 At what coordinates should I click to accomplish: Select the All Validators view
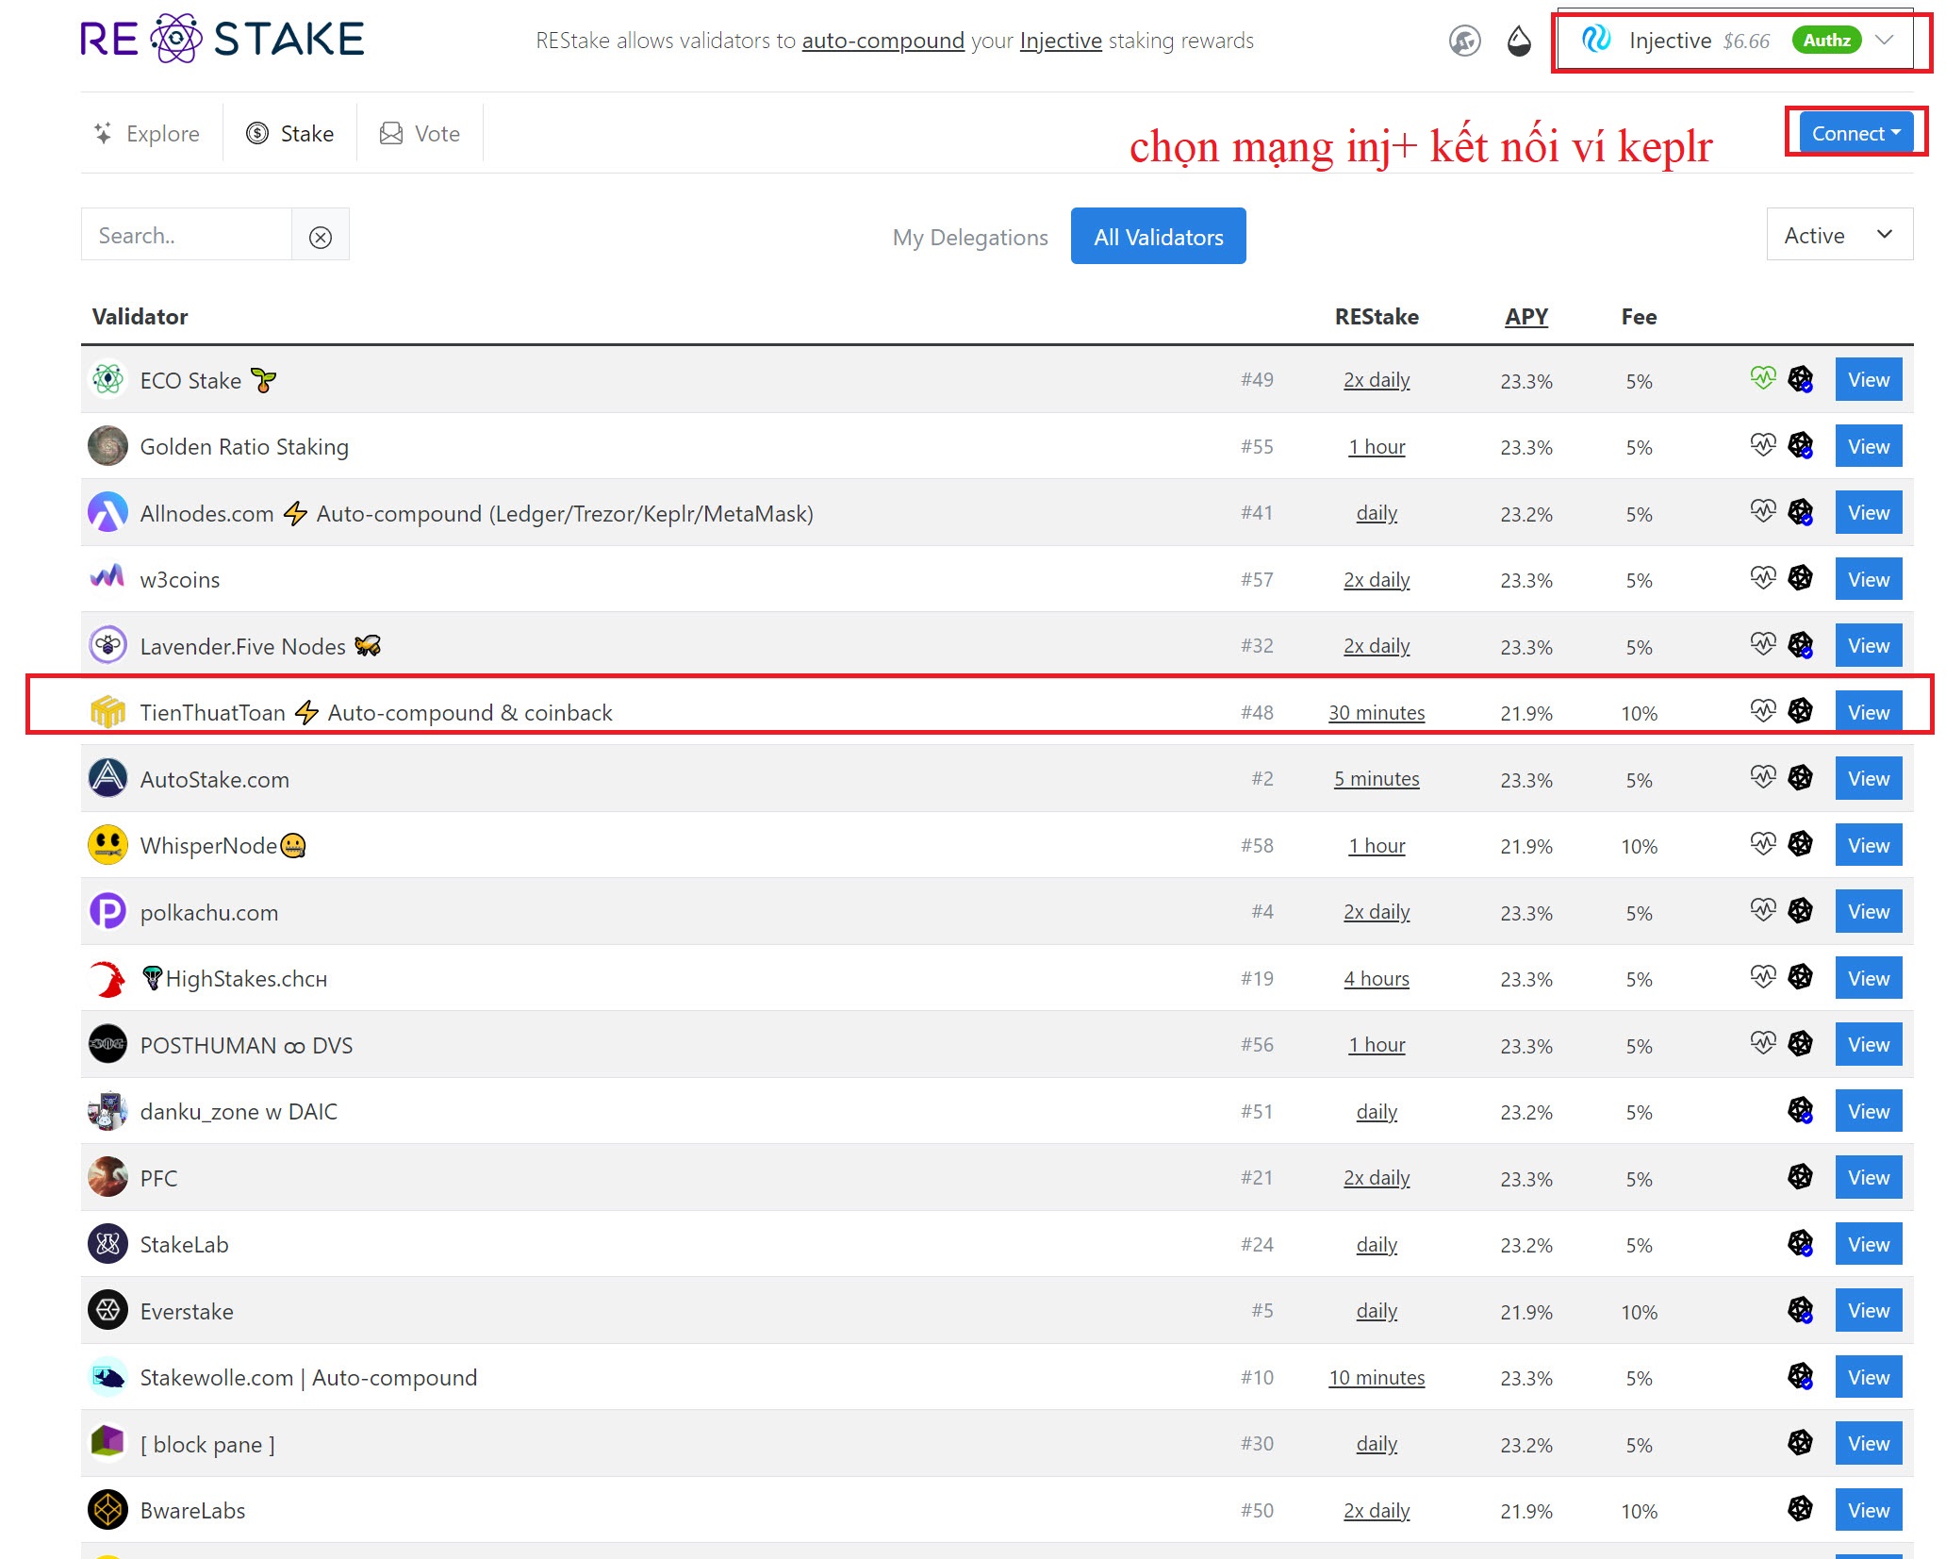(x=1158, y=237)
